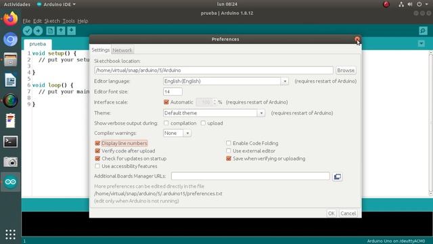The width and height of the screenshot is (433, 244).
Task: Open the Sketch menu
Action: click(52, 21)
